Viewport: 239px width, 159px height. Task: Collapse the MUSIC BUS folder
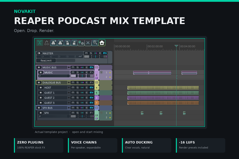pyautogui.click(x=97, y=67)
